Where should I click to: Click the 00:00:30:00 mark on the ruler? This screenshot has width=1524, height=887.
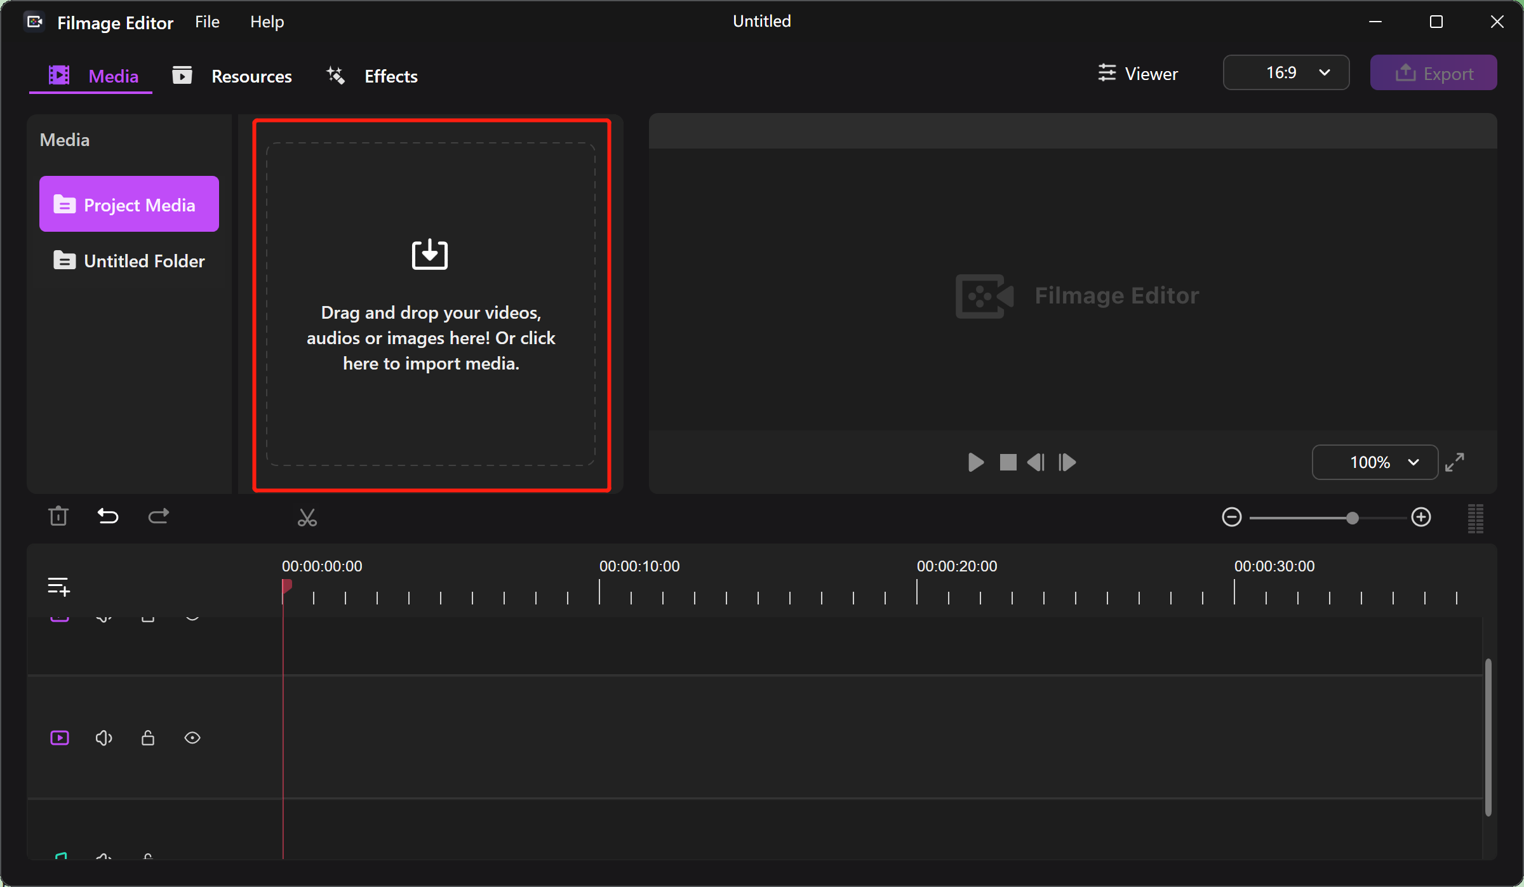pyautogui.click(x=1274, y=566)
